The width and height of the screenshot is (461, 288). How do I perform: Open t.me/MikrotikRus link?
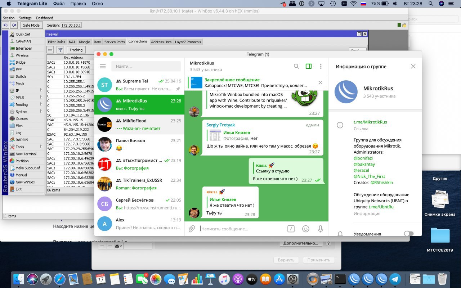coord(370,122)
